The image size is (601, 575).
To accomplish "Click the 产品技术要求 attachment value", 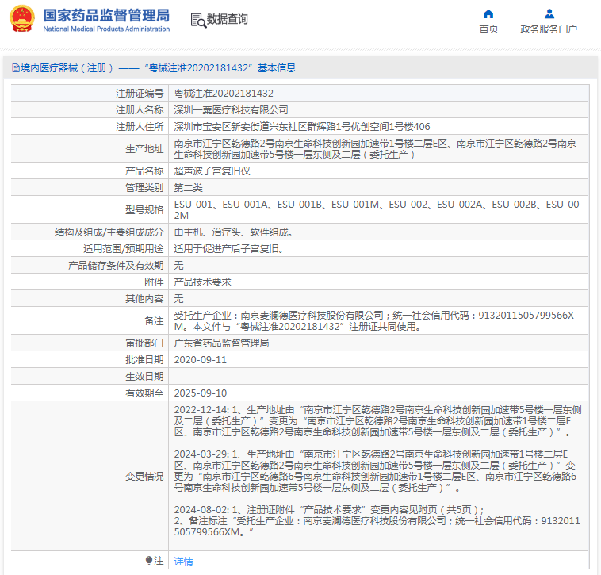I will coord(203,282).
